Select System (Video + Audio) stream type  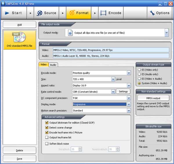pos(139,83)
